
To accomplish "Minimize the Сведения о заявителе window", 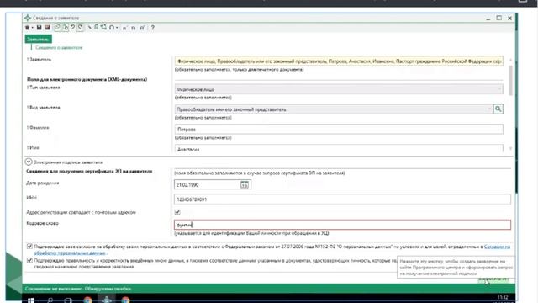I will point(488,18).
